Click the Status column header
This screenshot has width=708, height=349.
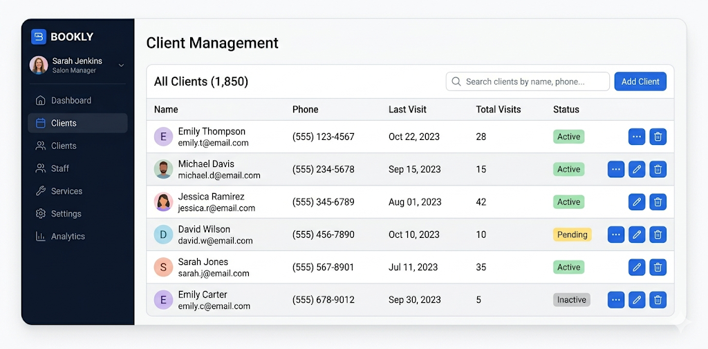point(566,110)
